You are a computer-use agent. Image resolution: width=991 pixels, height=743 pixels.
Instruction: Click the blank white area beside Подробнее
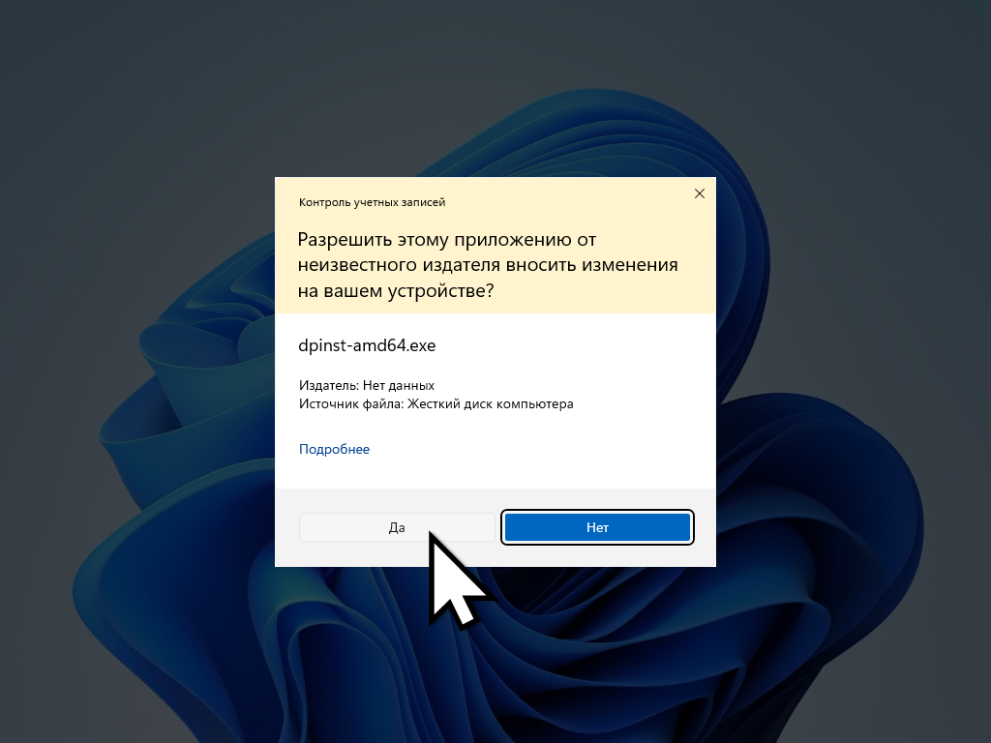click(537, 449)
